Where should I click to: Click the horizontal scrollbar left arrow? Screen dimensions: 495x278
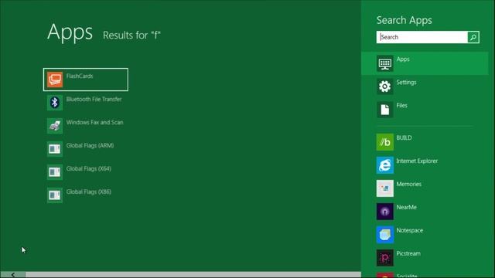point(13,275)
